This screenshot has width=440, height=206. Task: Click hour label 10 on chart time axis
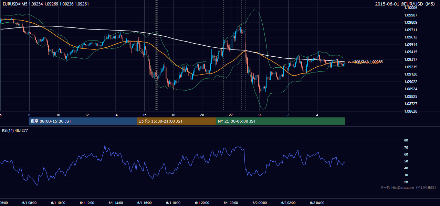pyautogui.click(x=58, y=115)
